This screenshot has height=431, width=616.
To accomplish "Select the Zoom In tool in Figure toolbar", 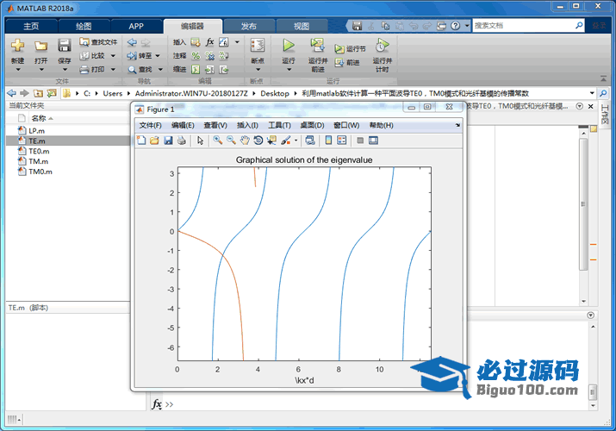I will (x=218, y=140).
